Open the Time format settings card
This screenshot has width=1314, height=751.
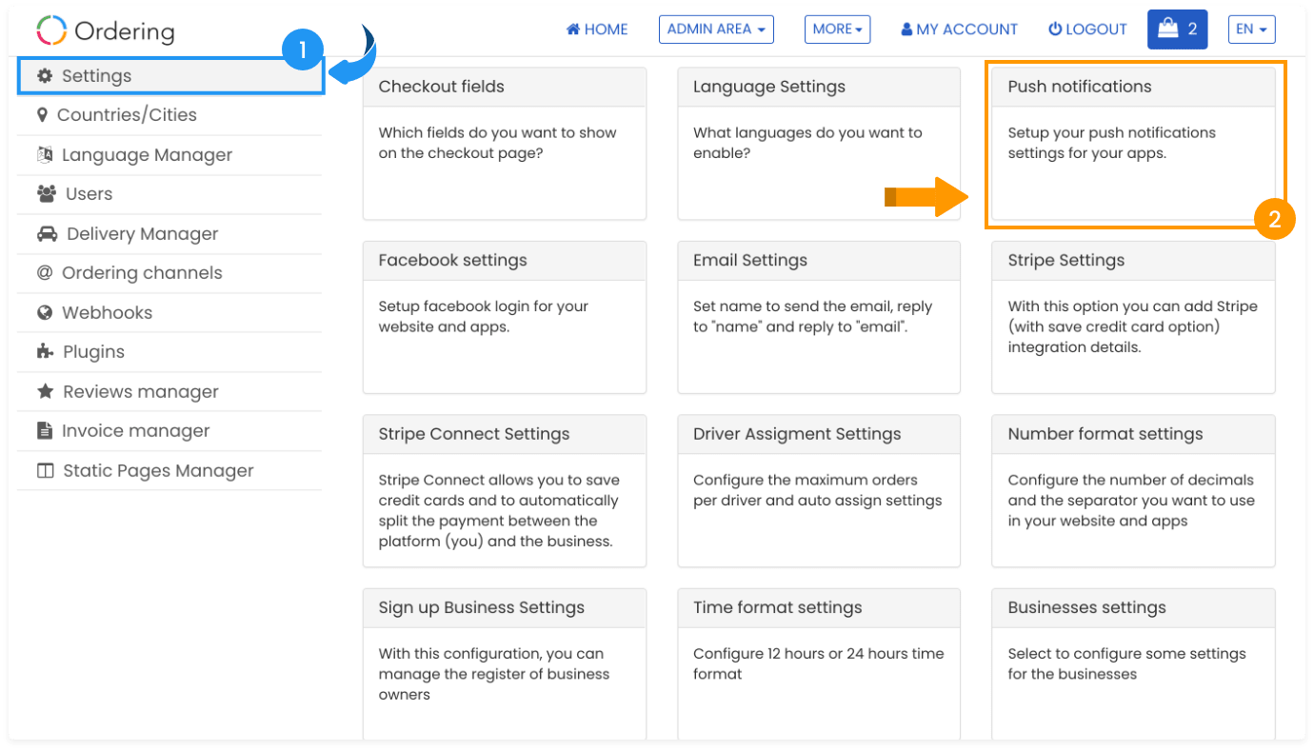(819, 664)
